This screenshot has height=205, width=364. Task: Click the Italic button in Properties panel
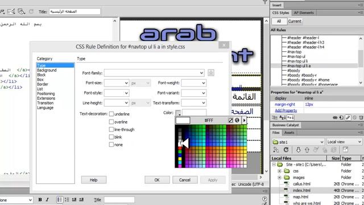pyautogui.click(x=47, y=199)
